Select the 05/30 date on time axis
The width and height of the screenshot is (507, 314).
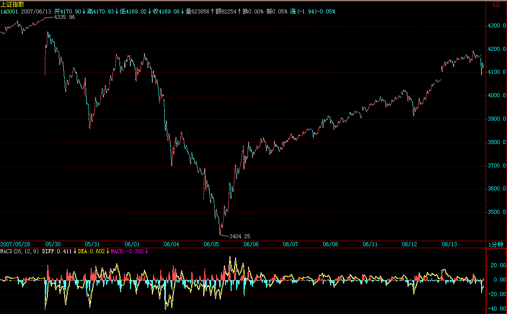(x=53, y=244)
